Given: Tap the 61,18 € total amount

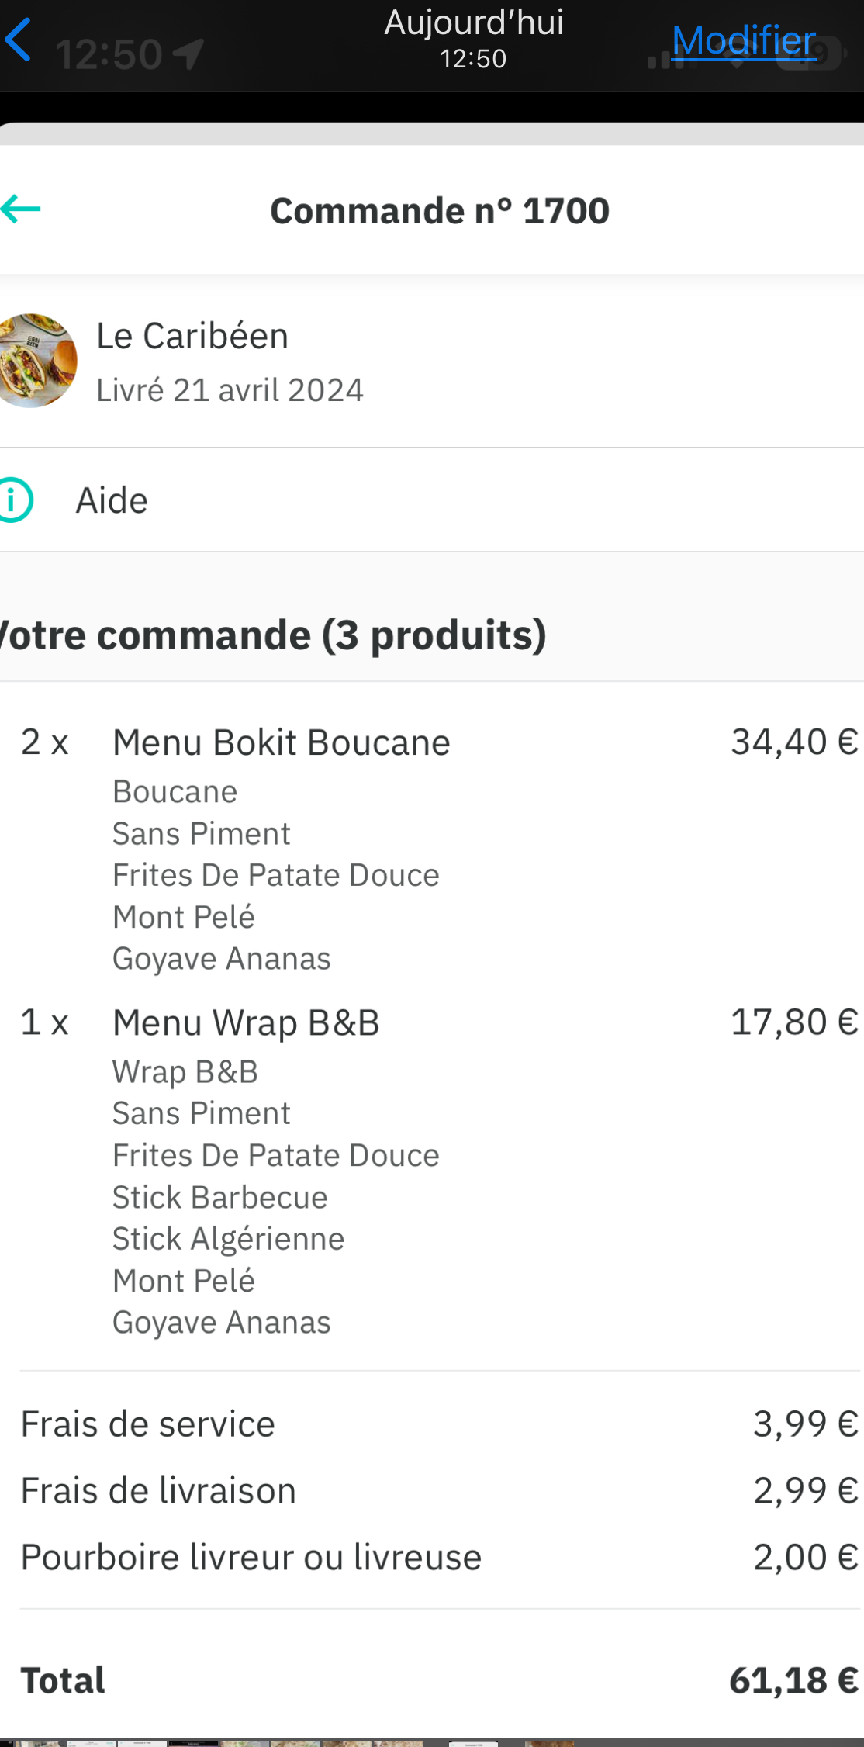Looking at the screenshot, I should tap(793, 1680).
